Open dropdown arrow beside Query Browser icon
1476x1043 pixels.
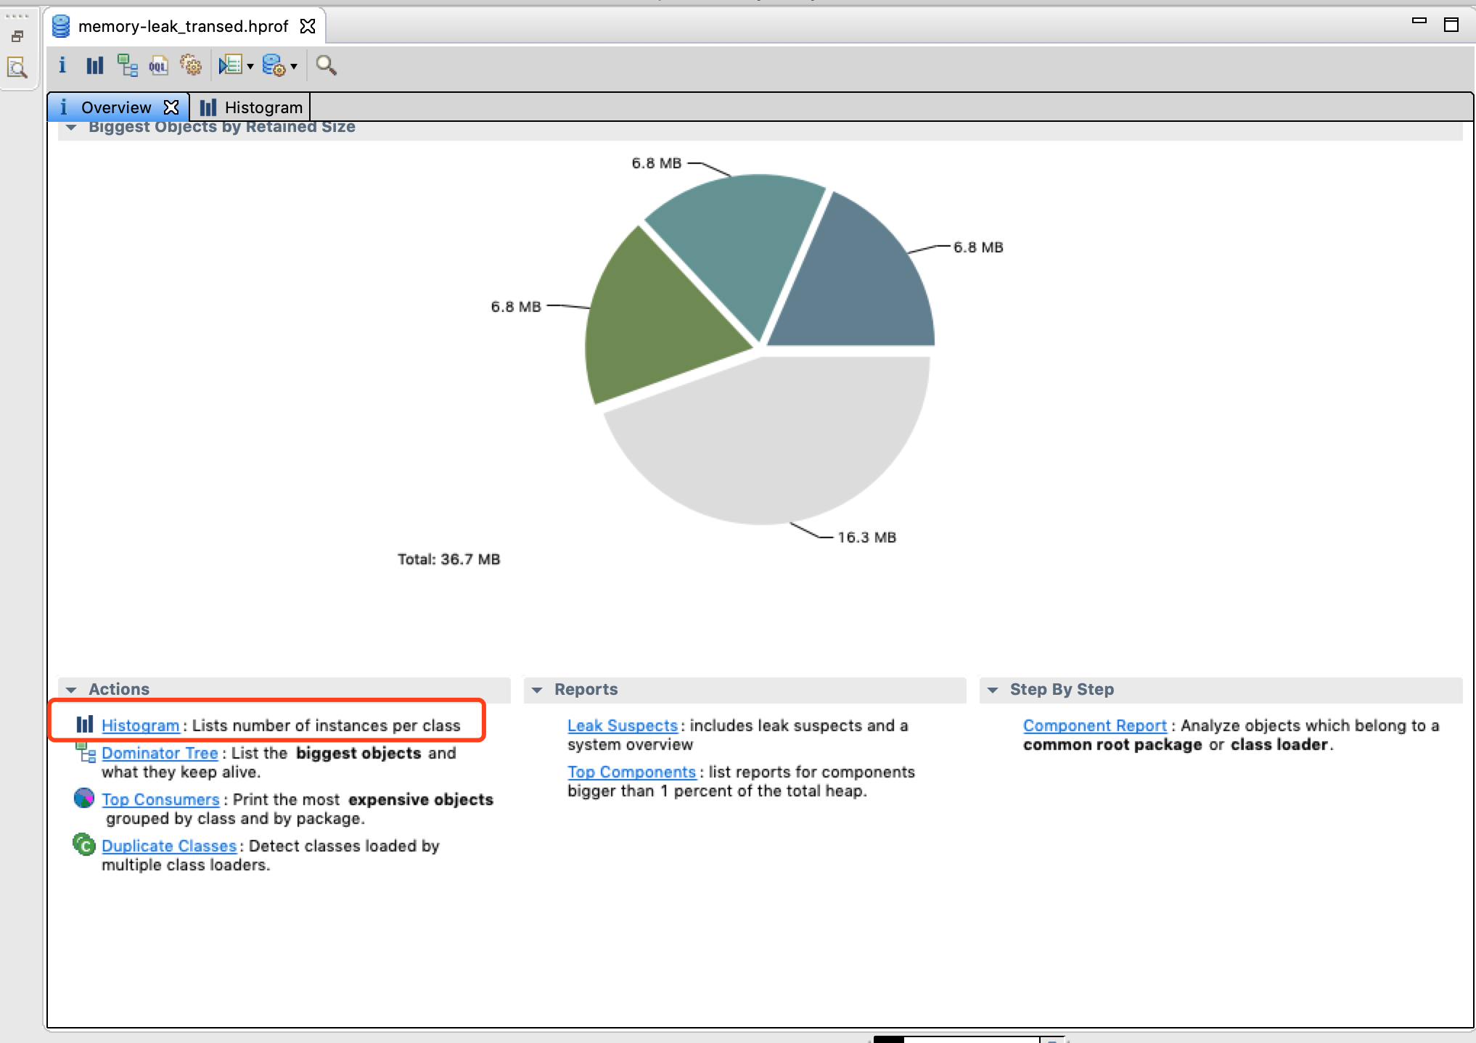click(x=294, y=66)
